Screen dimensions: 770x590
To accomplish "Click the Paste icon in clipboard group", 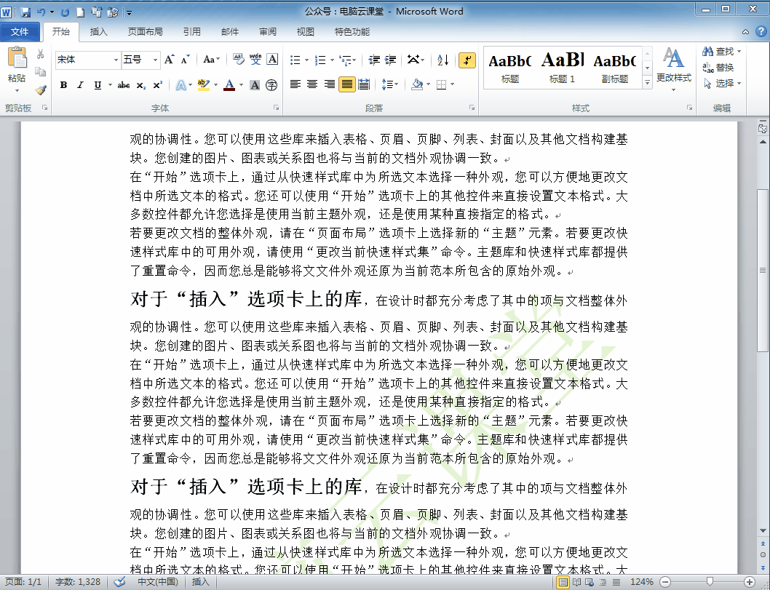I will [17, 58].
